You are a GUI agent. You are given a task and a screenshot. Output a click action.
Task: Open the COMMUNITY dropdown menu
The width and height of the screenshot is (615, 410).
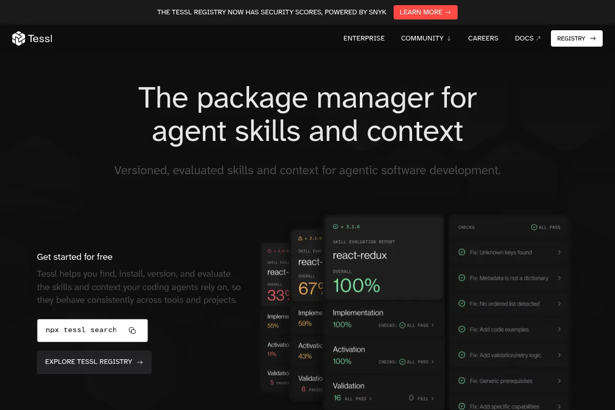click(x=426, y=38)
